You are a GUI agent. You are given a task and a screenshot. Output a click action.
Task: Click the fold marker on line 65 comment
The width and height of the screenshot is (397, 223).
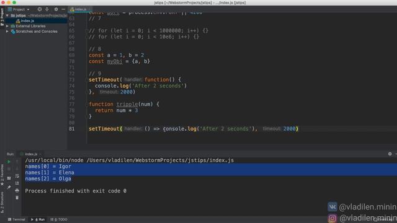[x=87, y=31]
